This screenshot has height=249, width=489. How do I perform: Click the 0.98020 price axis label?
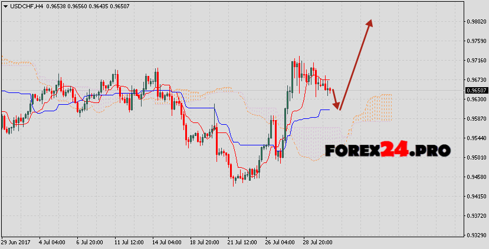pos(475,22)
